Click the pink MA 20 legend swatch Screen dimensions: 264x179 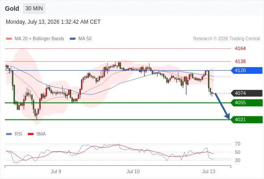pyautogui.click(x=9, y=39)
